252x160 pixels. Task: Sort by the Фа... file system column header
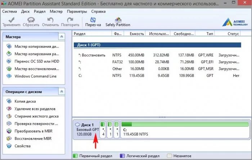pyautogui.click(x=118, y=34)
